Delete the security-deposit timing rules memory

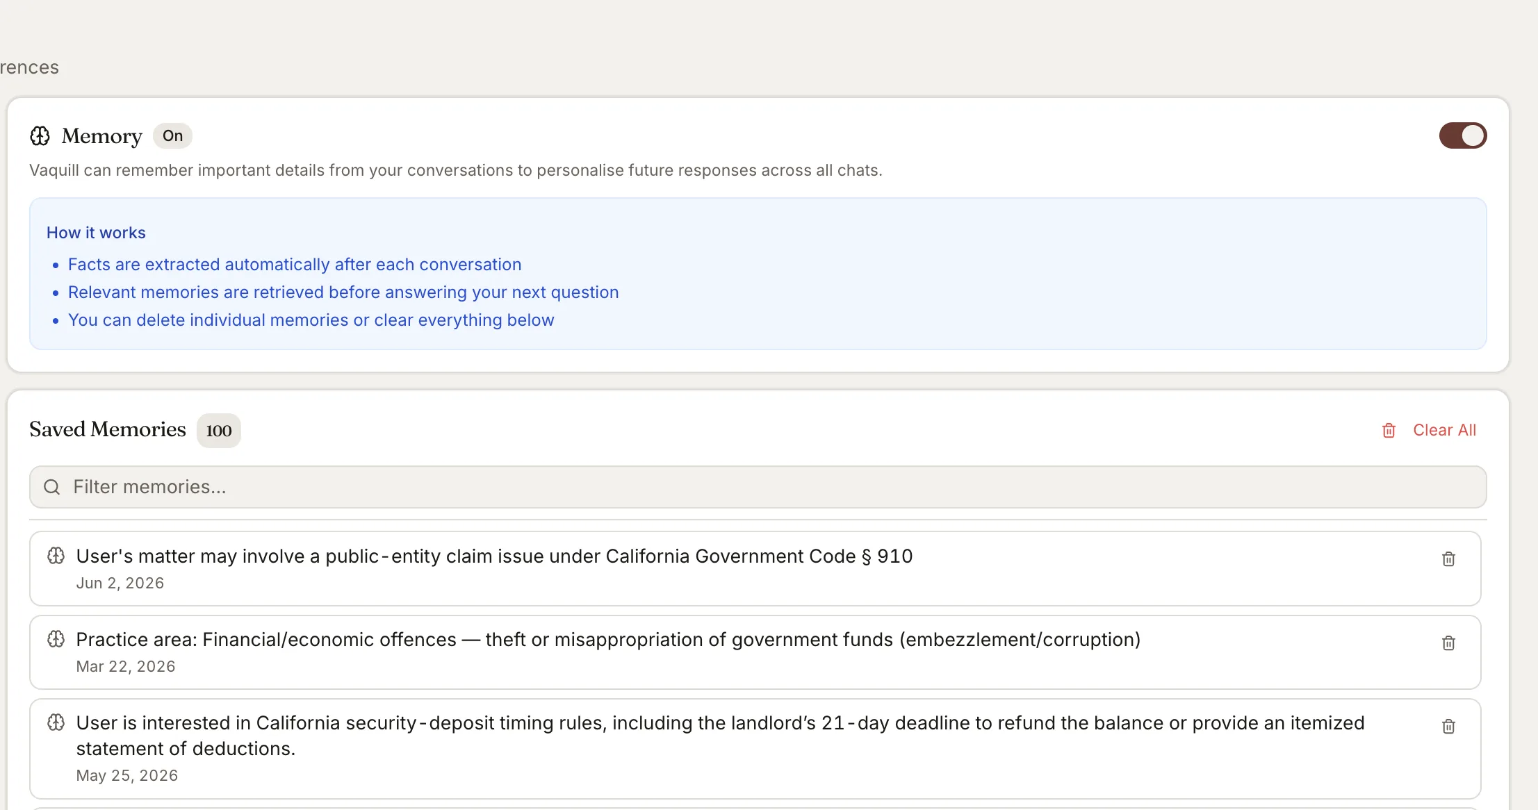(1448, 726)
